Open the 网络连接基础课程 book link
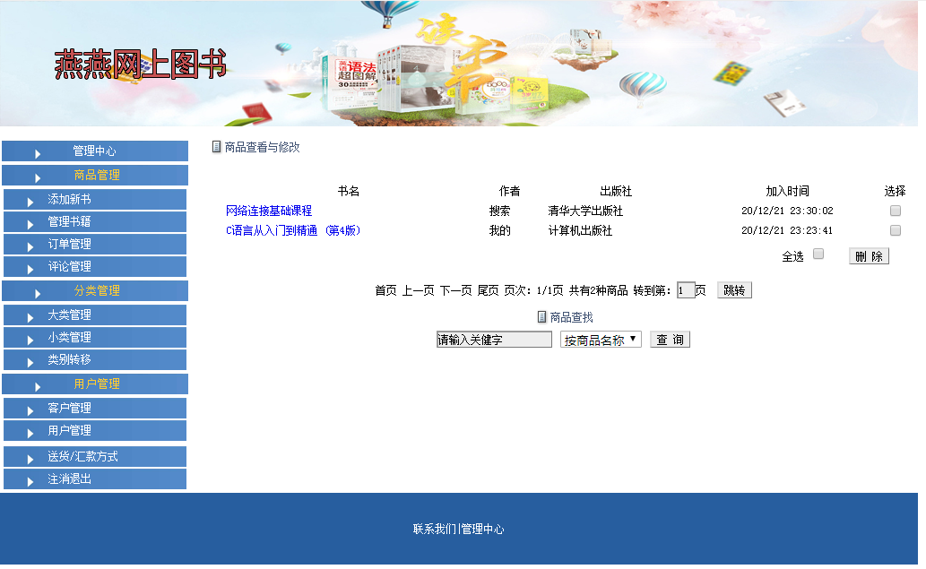926x569 pixels. tap(270, 210)
